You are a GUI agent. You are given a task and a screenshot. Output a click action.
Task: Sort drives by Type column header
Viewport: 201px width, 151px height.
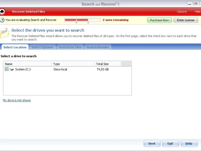(x=73, y=64)
